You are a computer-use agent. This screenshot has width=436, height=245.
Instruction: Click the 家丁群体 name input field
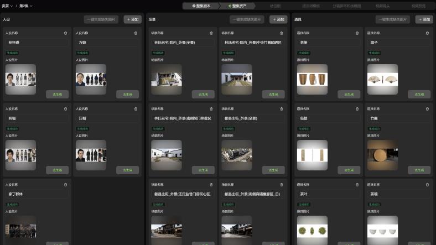37,194
